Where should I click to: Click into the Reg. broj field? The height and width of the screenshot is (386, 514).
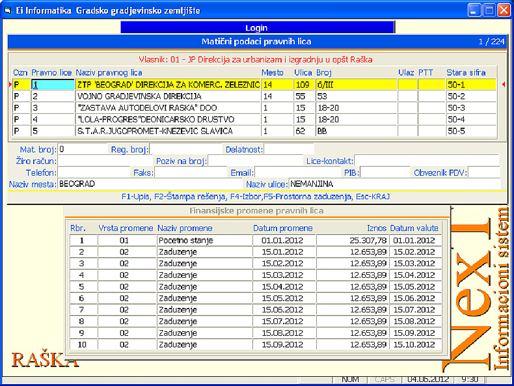click(x=186, y=150)
